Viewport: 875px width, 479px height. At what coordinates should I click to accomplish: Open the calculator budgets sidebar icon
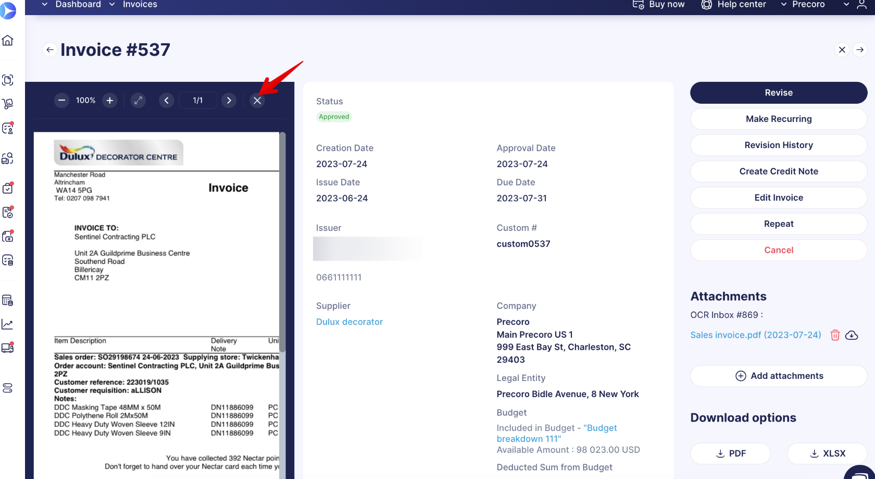(8, 300)
